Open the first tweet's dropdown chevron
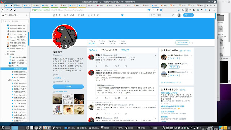The height and width of the screenshot is (130, 231). coord(155,55)
